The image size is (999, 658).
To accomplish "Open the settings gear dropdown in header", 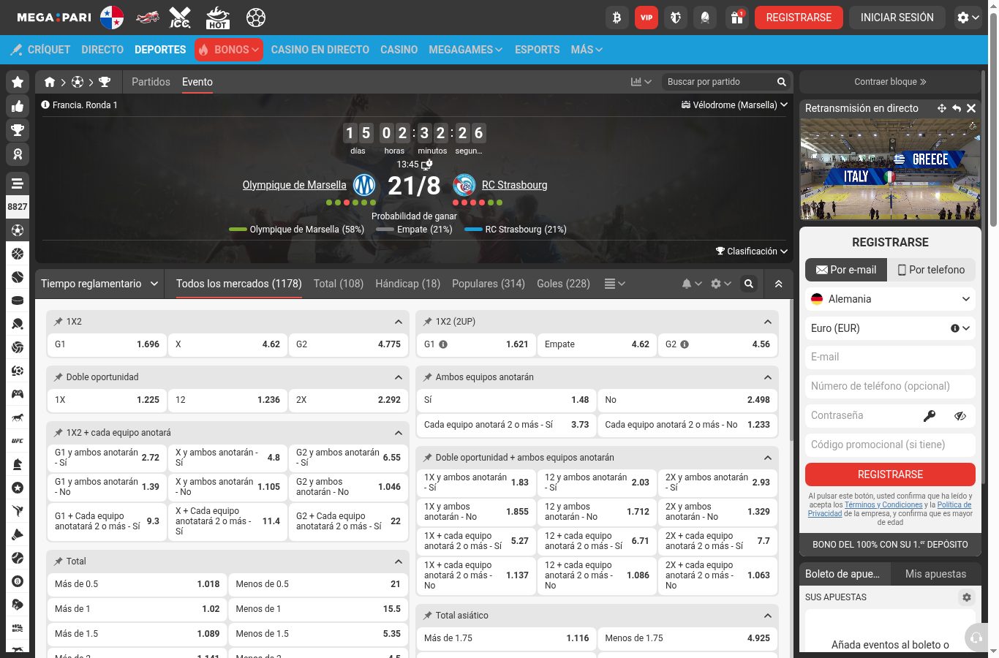I will click(968, 18).
